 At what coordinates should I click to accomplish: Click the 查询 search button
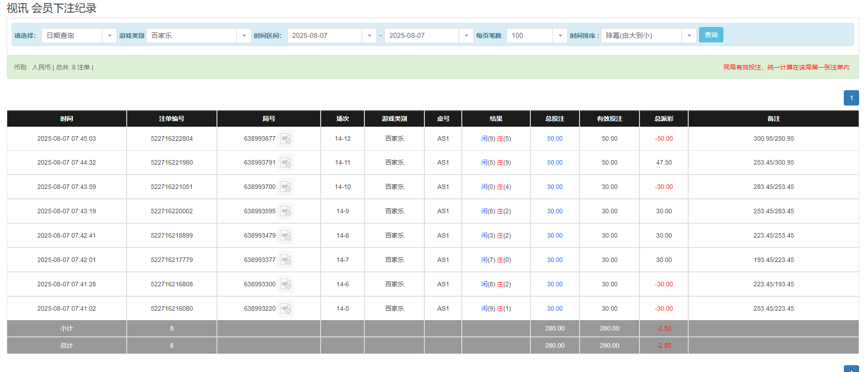click(711, 35)
